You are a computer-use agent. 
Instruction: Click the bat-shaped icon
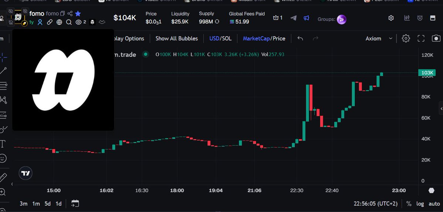[102, 22]
